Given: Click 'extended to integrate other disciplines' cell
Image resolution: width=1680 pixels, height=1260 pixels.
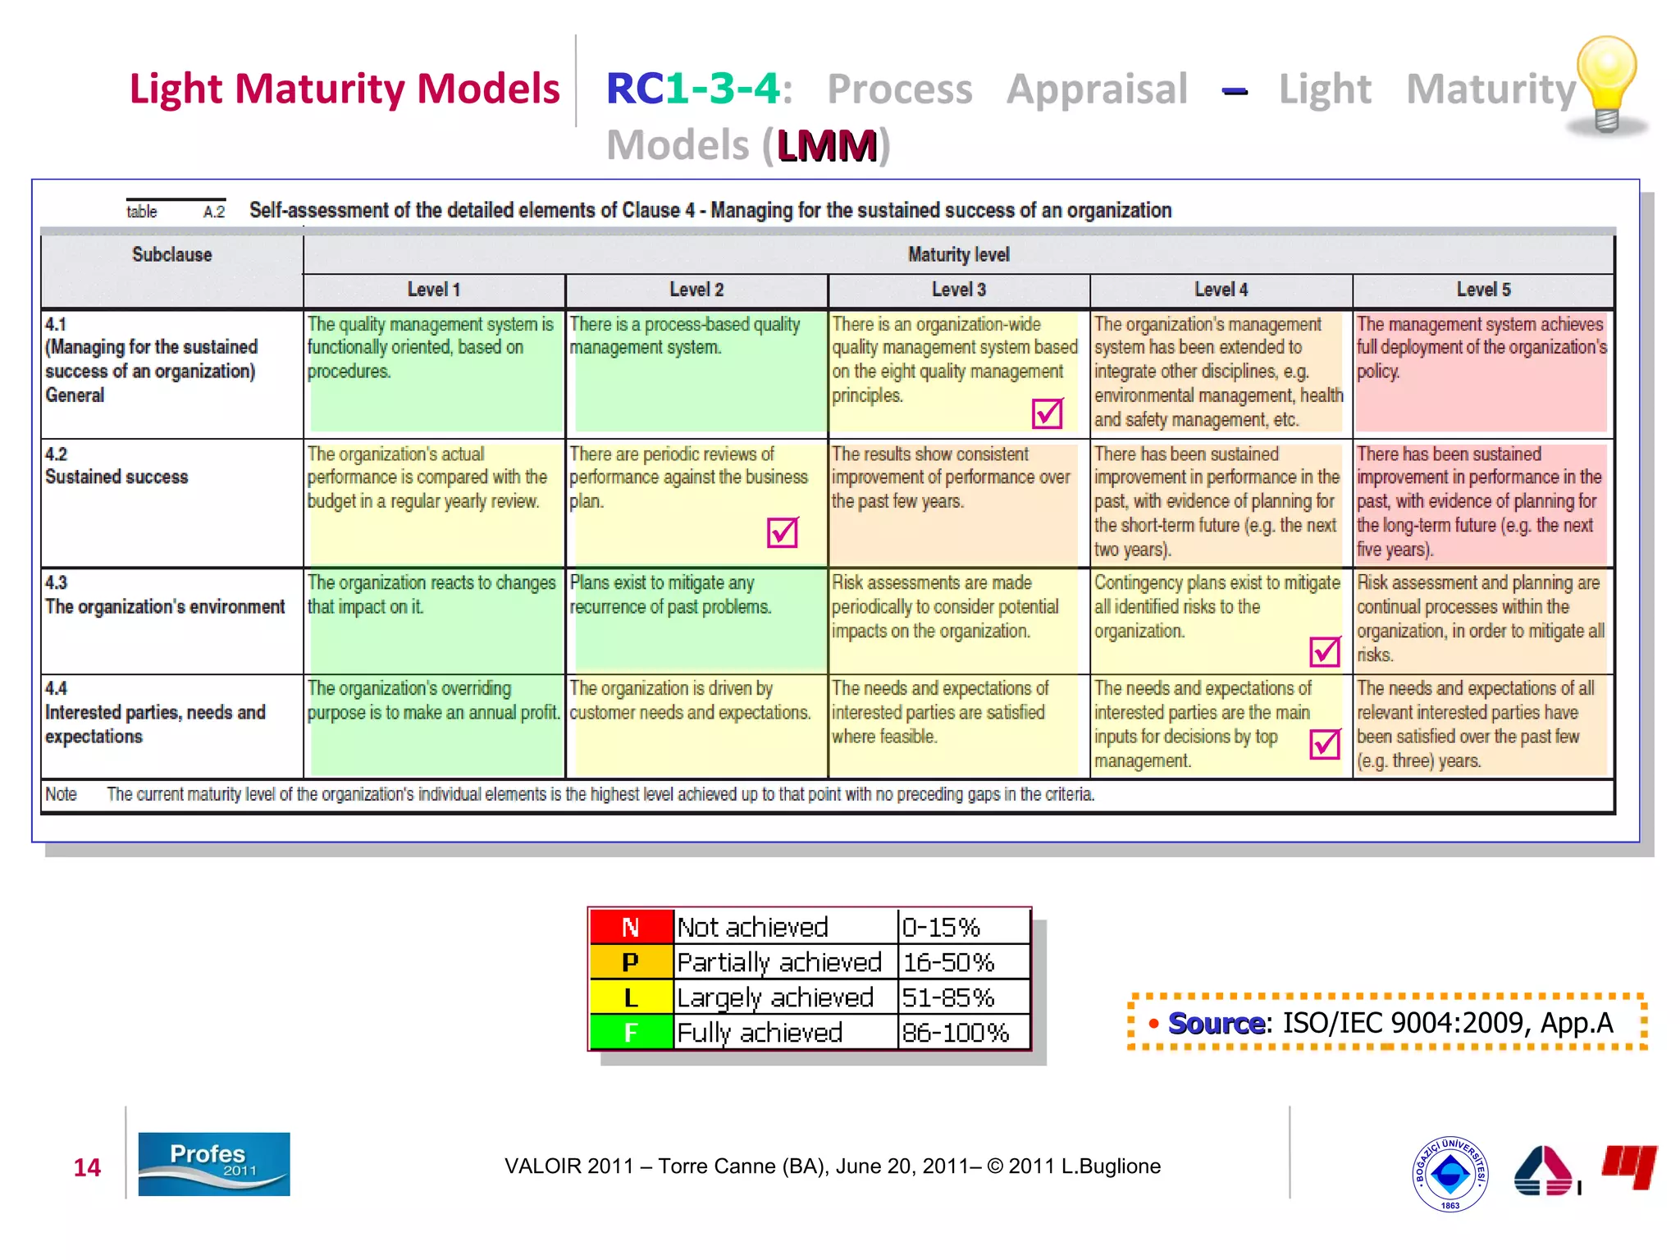Looking at the screenshot, I should coord(1221,373).
